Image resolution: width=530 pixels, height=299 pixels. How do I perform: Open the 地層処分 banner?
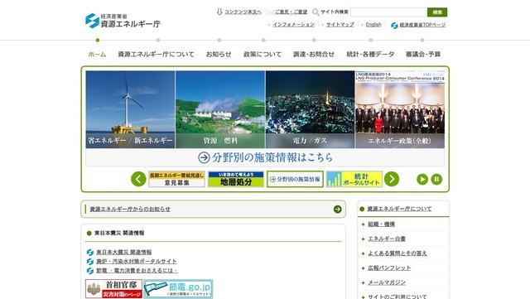(x=236, y=179)
